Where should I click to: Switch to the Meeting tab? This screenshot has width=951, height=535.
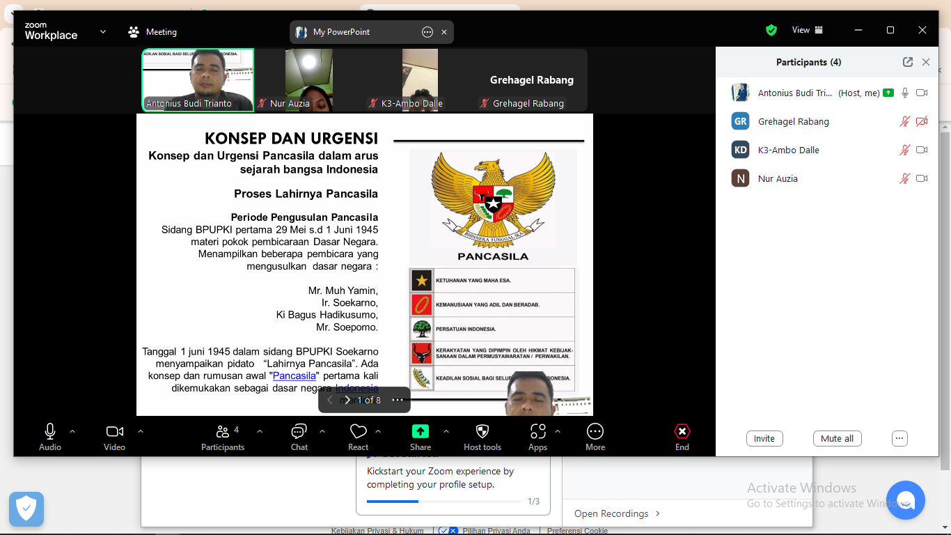[x=152, y=32]
